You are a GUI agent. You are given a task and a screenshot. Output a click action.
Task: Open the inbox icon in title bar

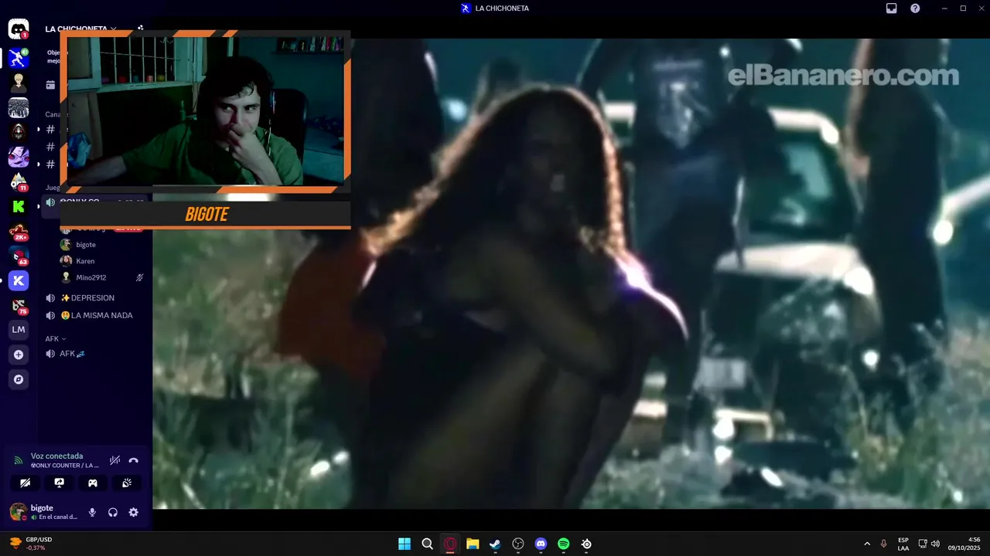pos(891,8)
